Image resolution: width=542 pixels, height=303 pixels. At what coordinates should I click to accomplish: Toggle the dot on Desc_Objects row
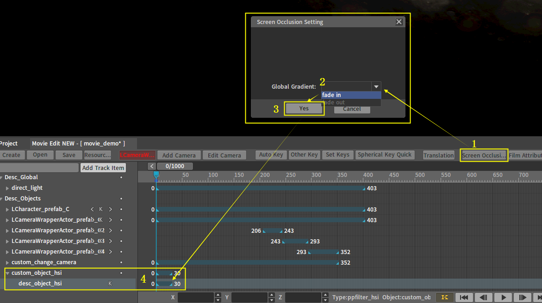(121, 199)
